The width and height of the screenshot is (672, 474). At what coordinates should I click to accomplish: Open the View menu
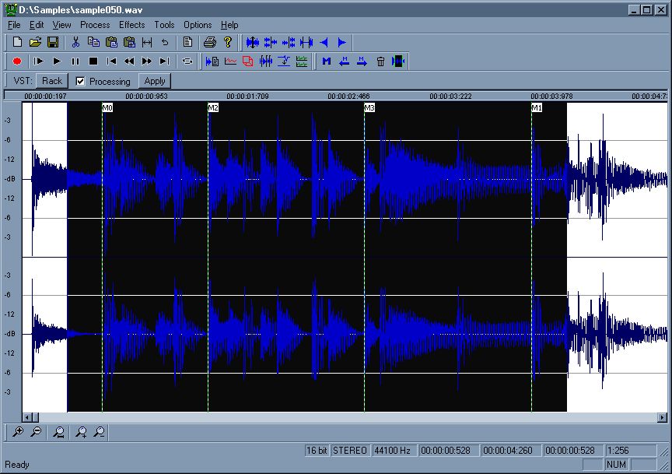pos(61,25)
